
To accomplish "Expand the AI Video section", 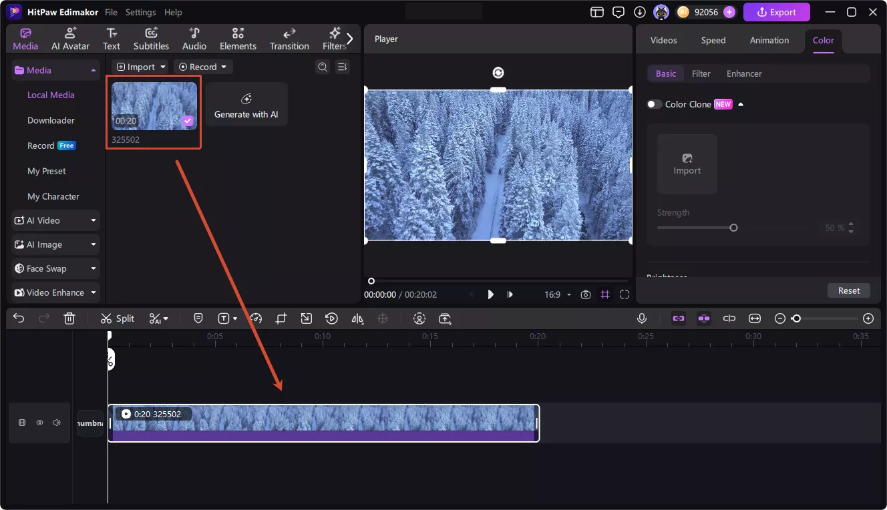I will [x=55, y=220].
